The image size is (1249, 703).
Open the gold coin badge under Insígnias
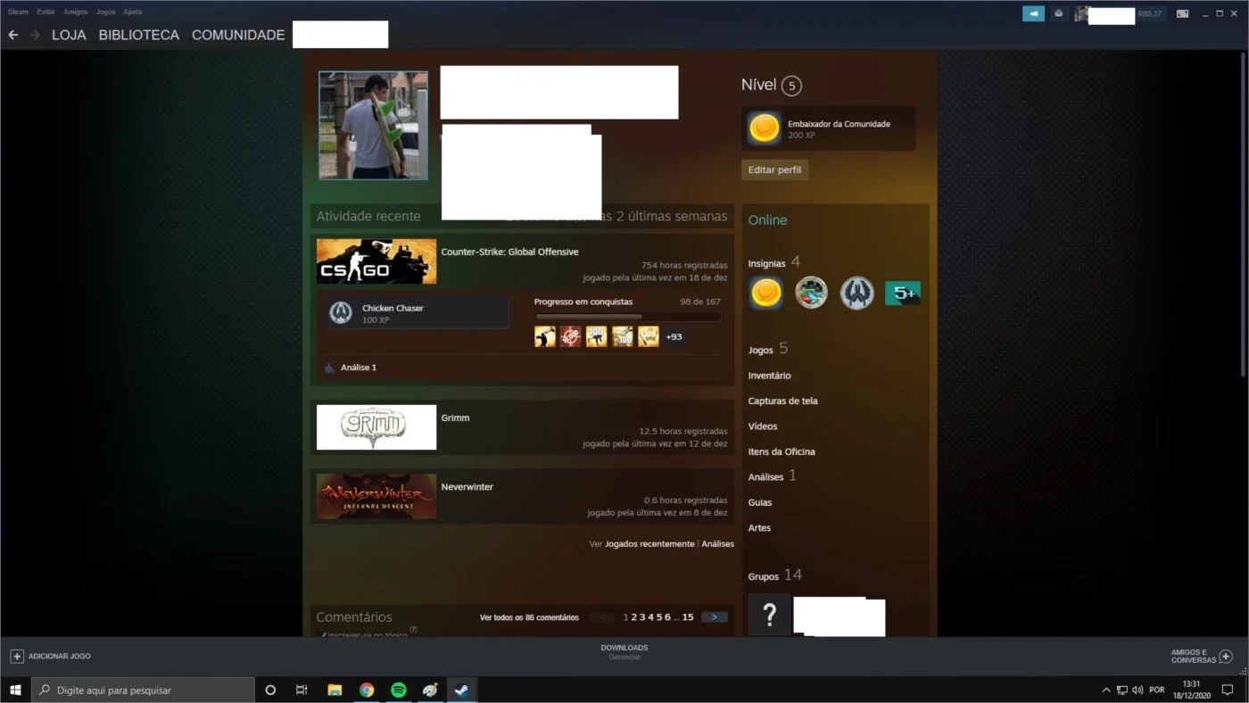point(765,293)
